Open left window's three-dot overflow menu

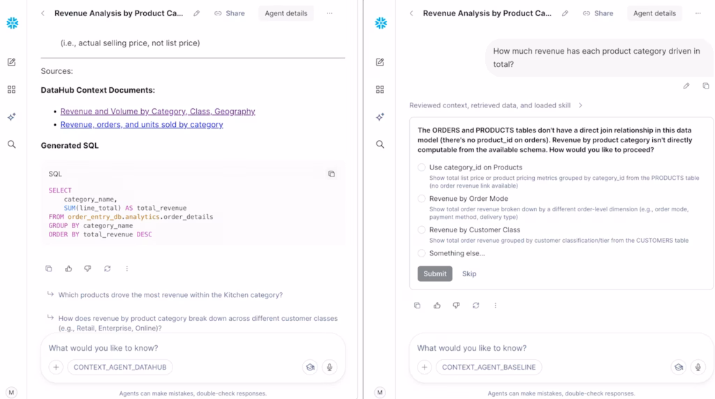[x=330, y=13]
